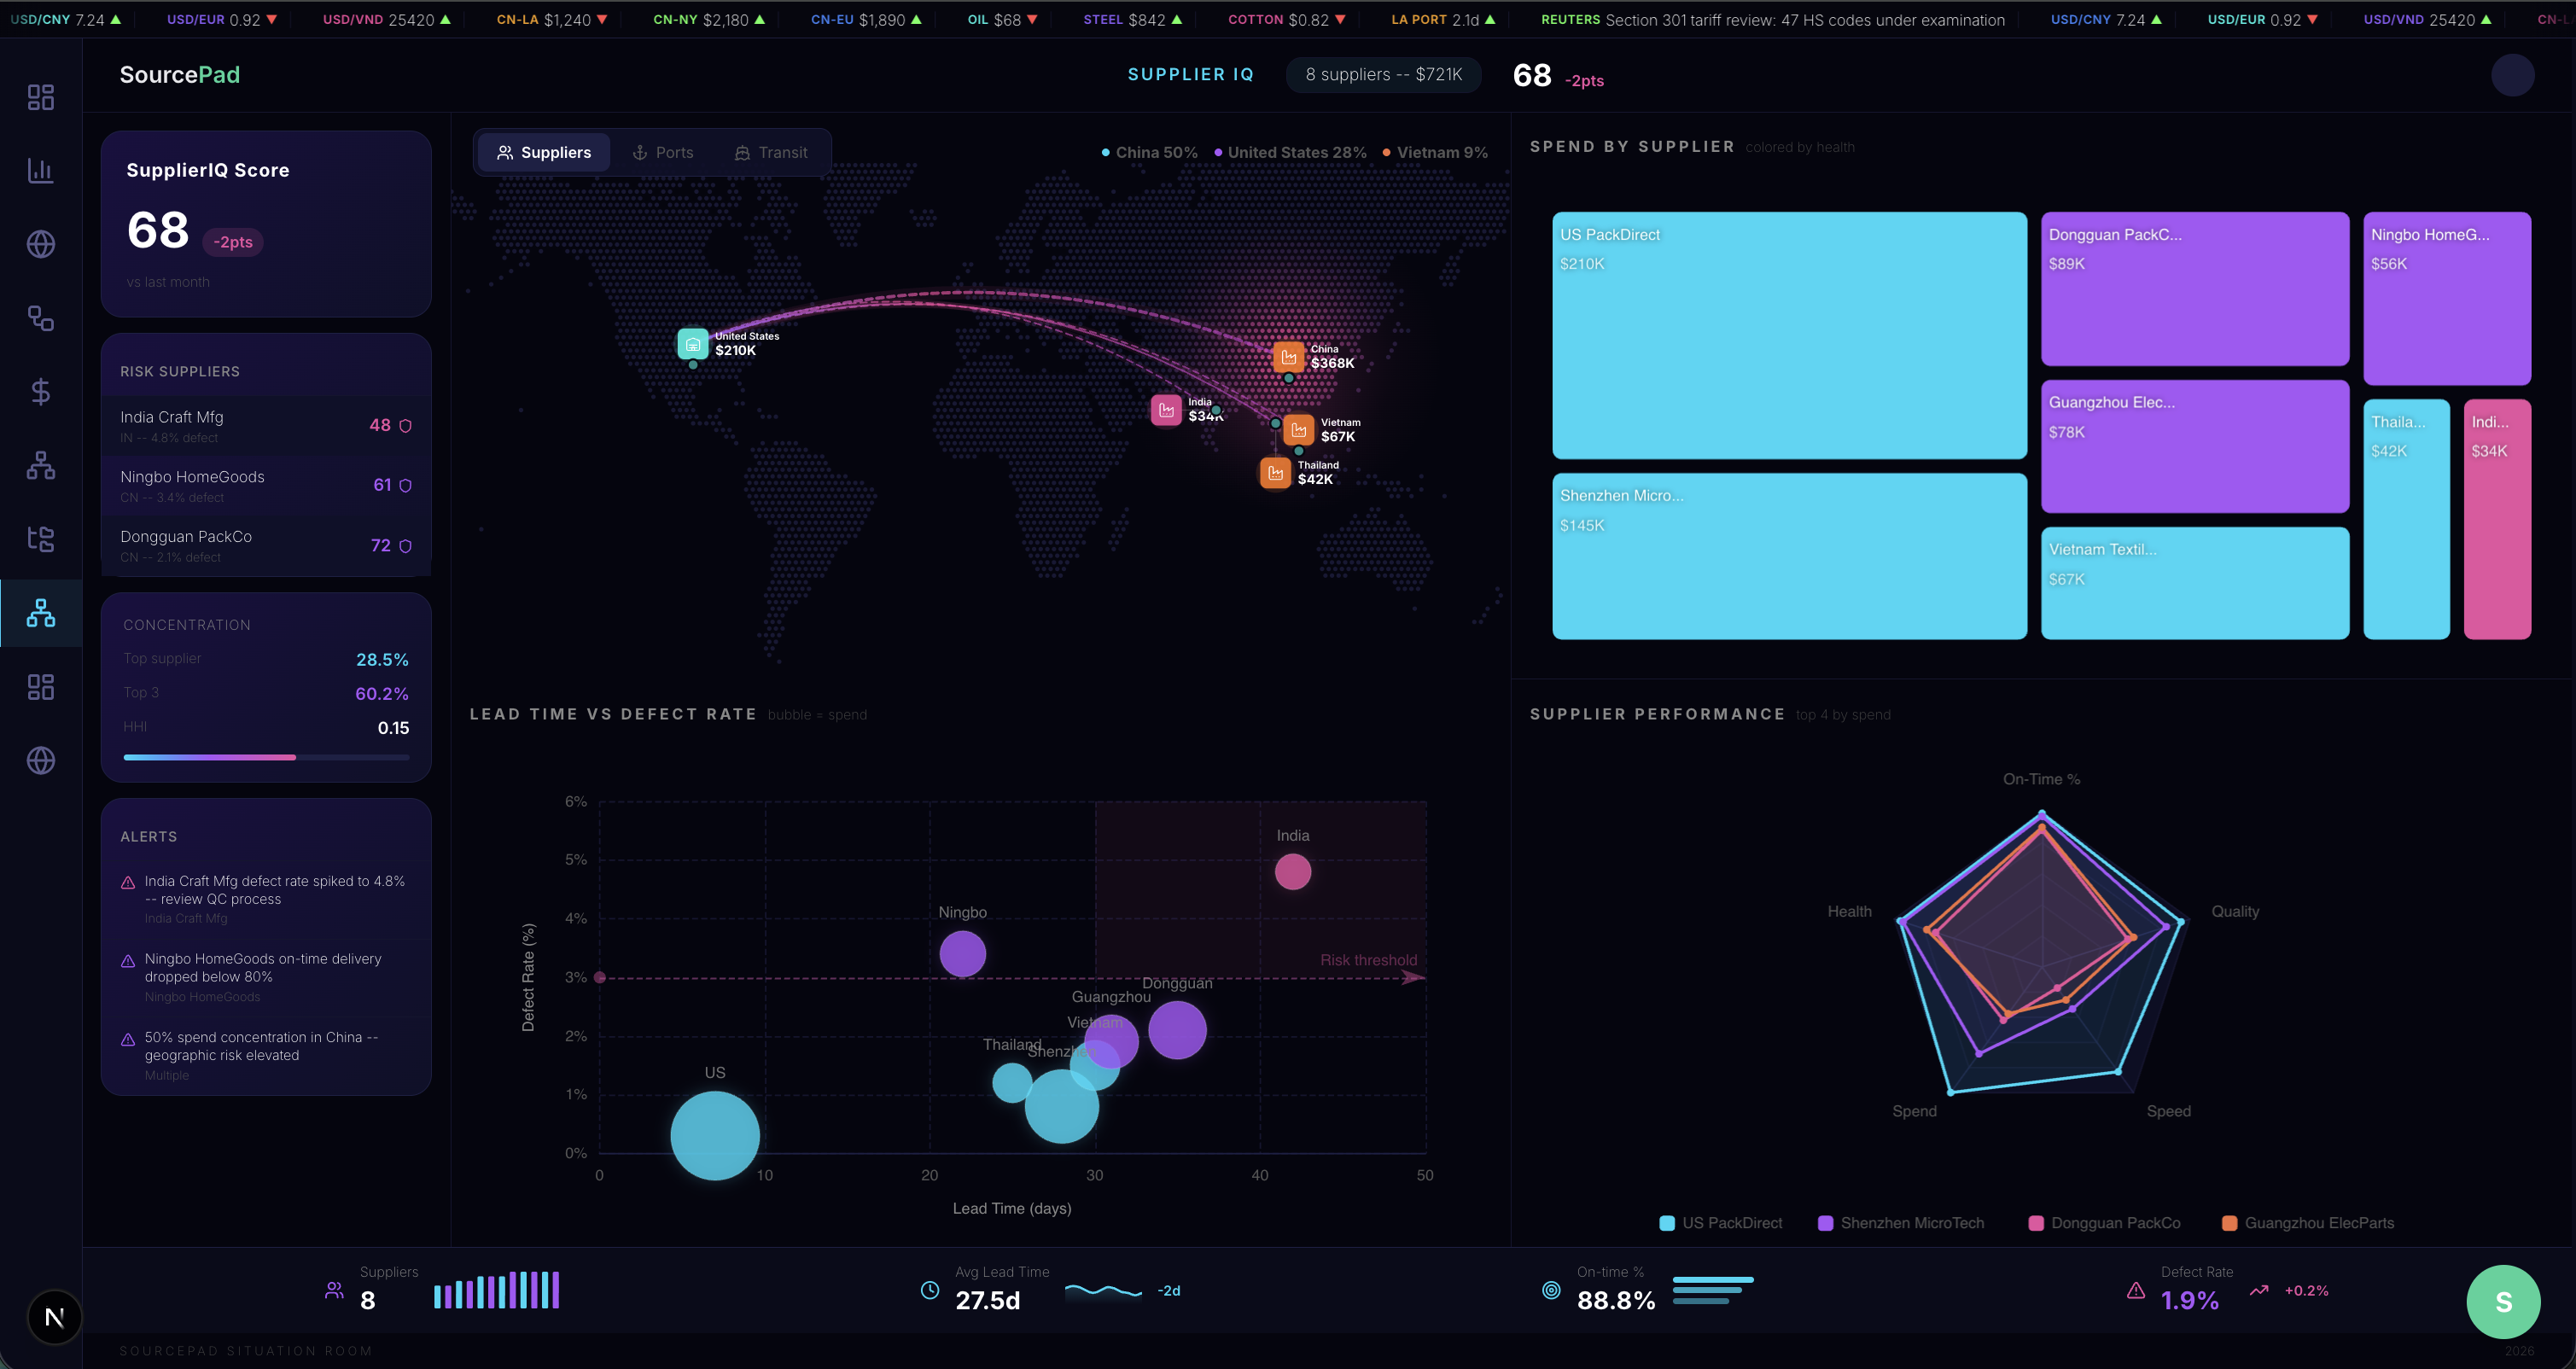The width and height of the screenshot is (2576, 1369).
Task: Click the India map marker icon
Action: 1166,410
